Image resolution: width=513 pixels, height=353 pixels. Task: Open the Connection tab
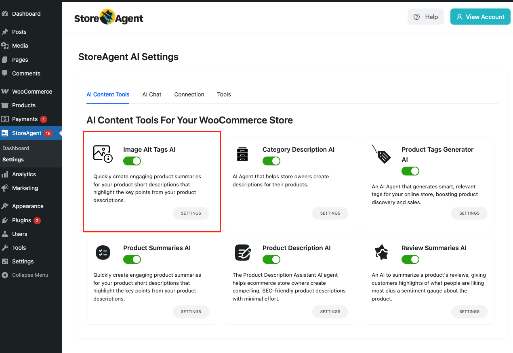pos(189,94)
